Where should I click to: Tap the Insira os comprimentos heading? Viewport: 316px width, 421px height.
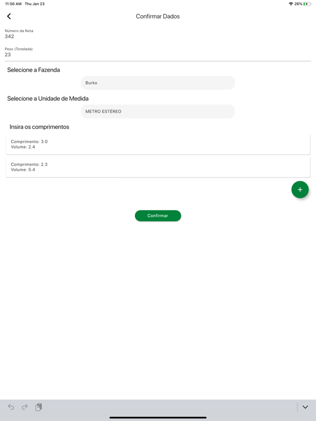click(x=39, y=127)
